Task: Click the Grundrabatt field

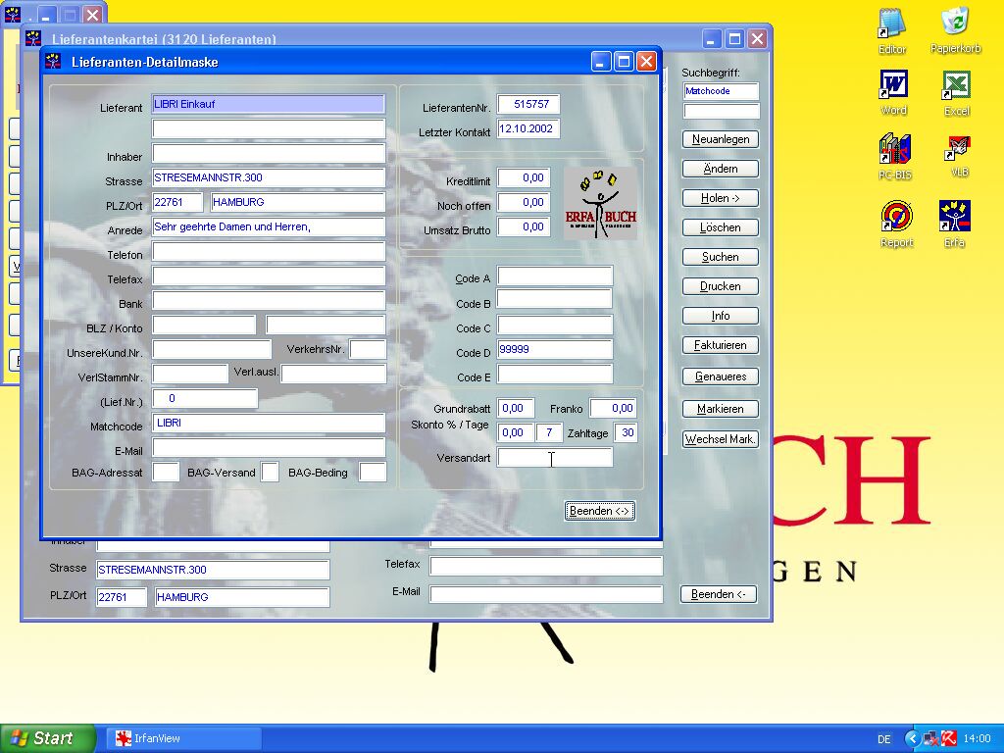Action: pos(516,409)
